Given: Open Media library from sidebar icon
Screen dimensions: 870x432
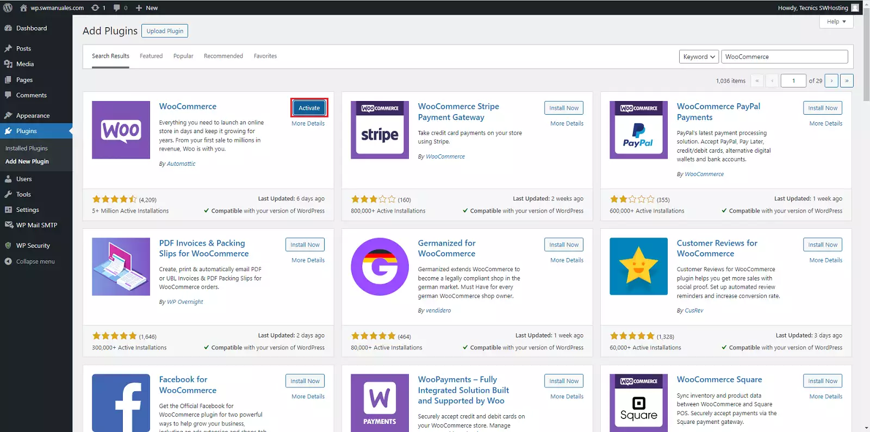Looking at the screenshot, I should coord(8,64).
